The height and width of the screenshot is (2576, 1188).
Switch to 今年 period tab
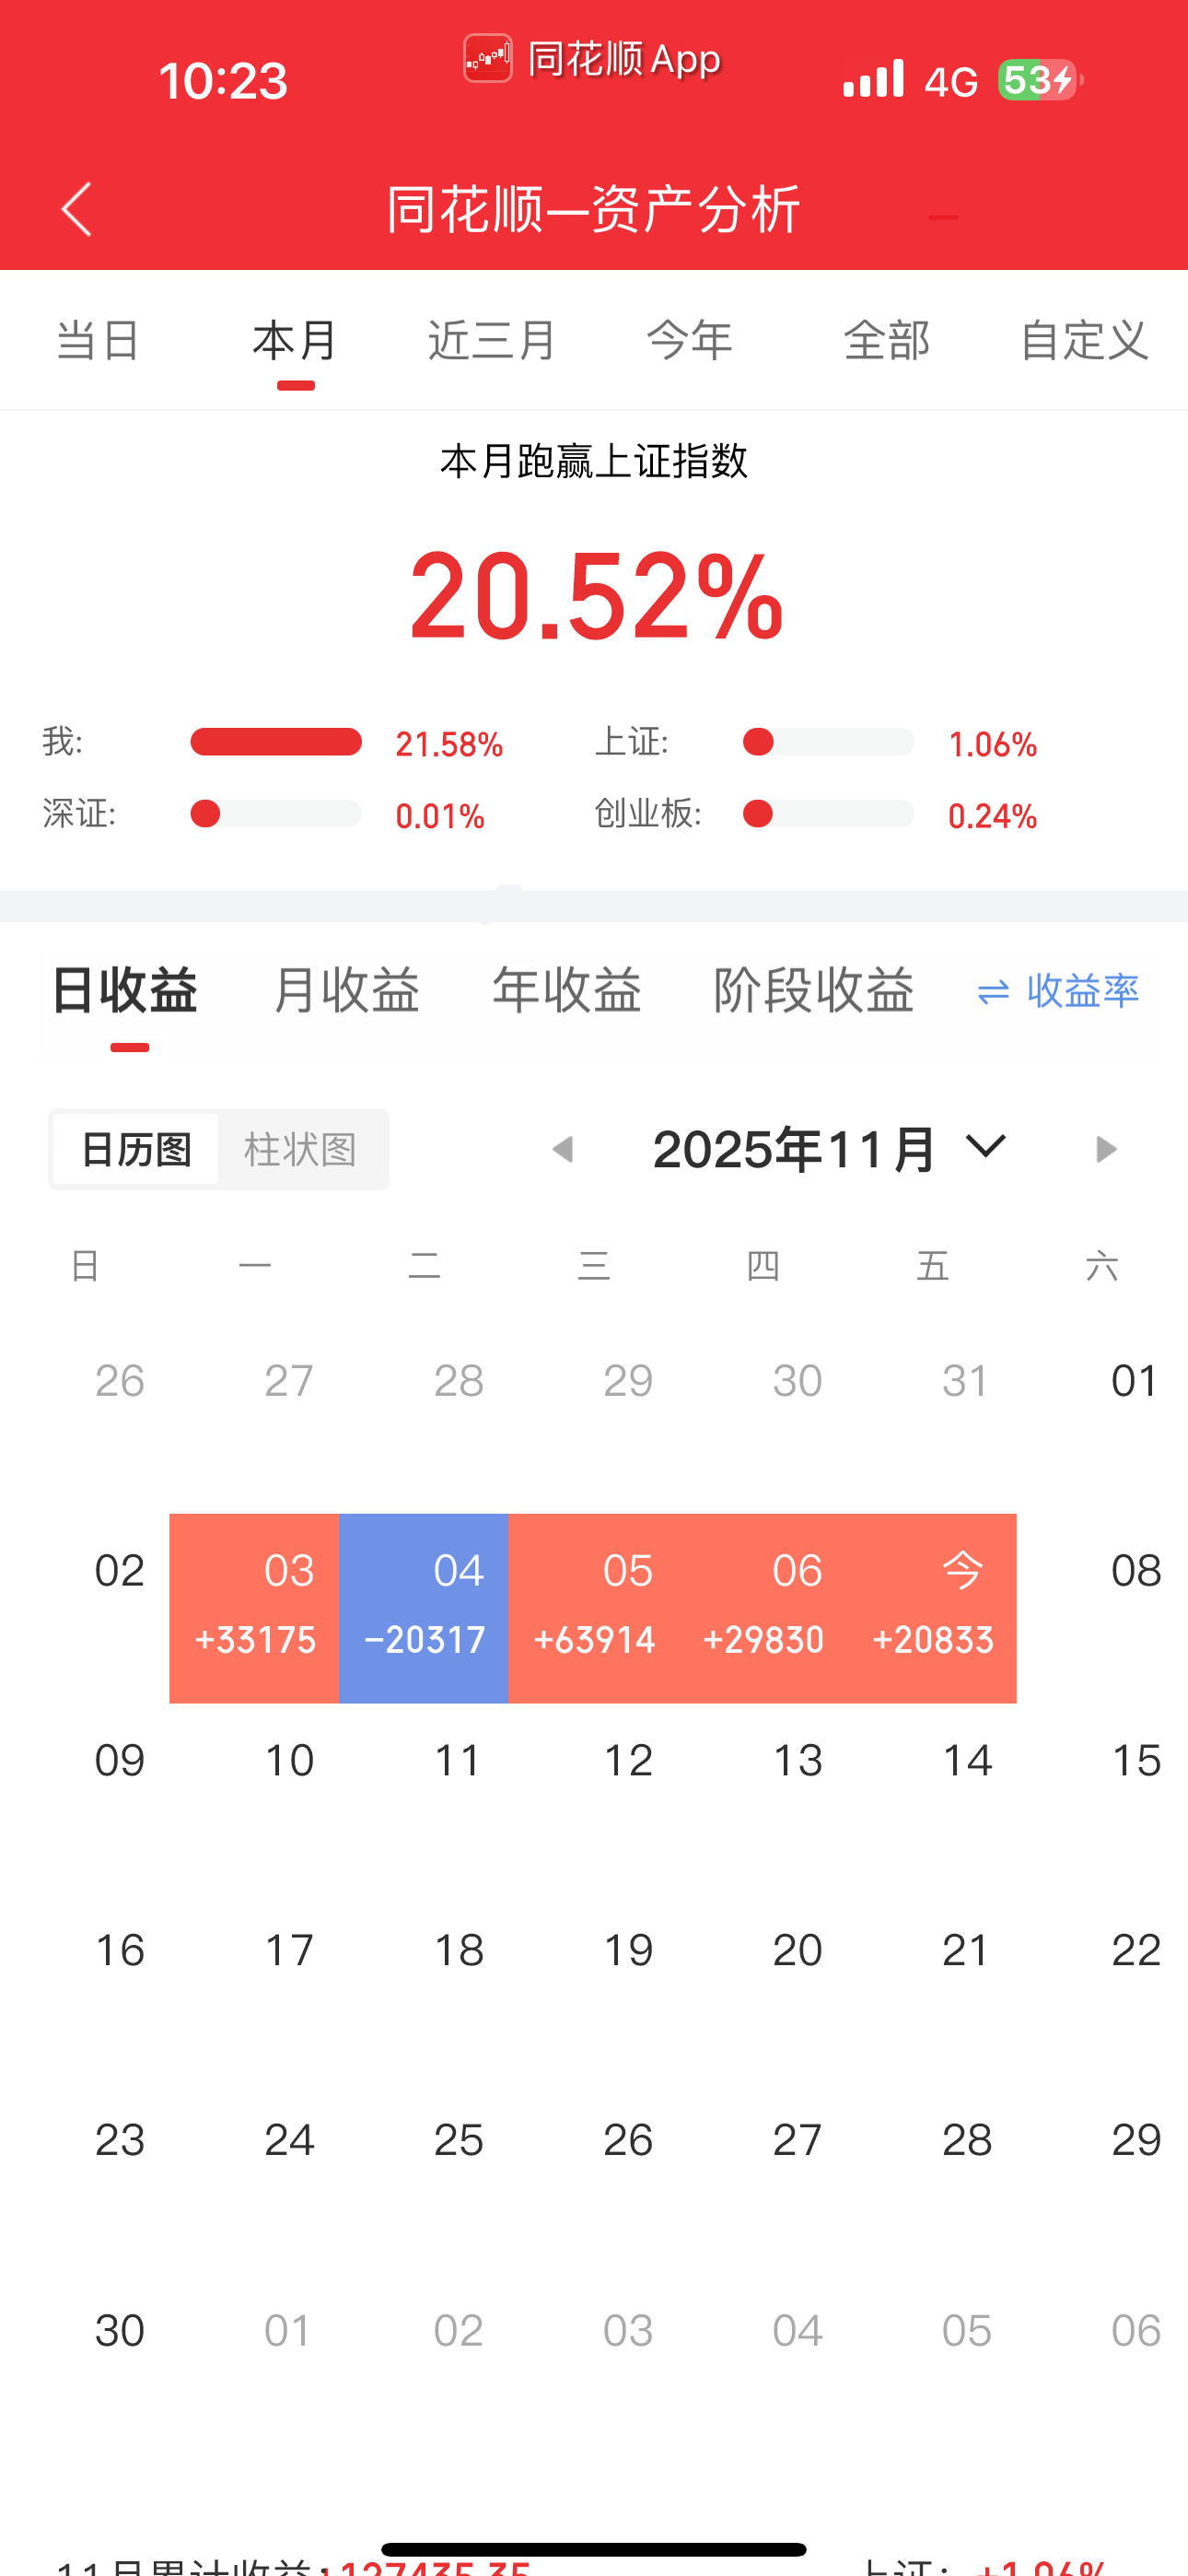coord(690,340)
